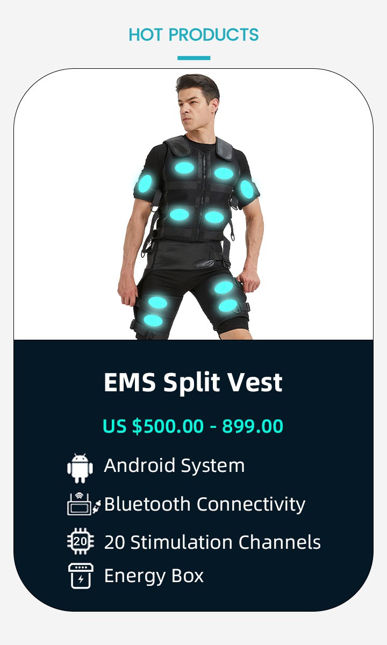Click the Bluetooth Connectivity feature text

click(x=205, y=504)
